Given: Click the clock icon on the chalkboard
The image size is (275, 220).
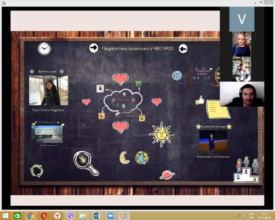Looking at the screenshot, I should [44, 49].
